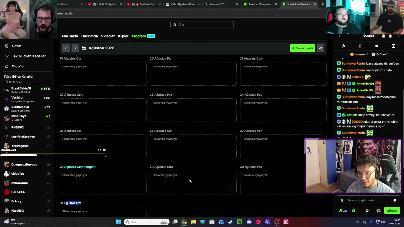This screenshot has height=227, width=404.
Task: Click the speech bubble icon in chat toolbar
Action: pyautogui.click(x=377, y=46)
